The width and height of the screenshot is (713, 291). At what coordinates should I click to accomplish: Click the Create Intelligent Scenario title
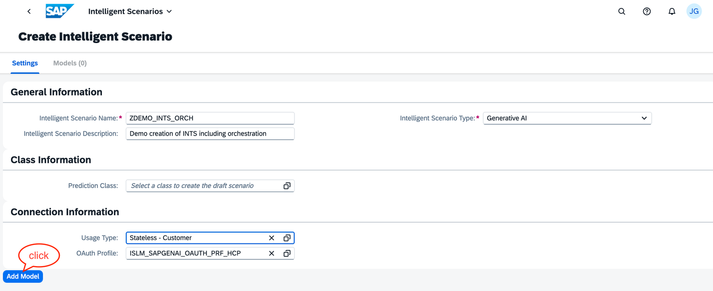(95, 37)
